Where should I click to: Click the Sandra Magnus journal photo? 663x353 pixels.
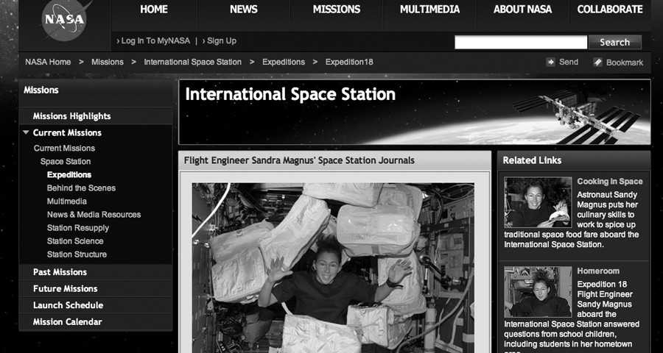(x=333, y=268)
